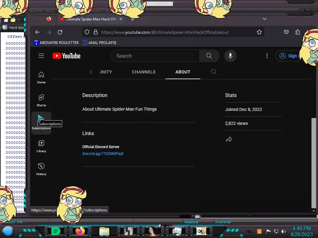The width and height of the screenshot is (318, 238).
Task: Click Overwrite in HxD status bar
Action: click(223, 222)
